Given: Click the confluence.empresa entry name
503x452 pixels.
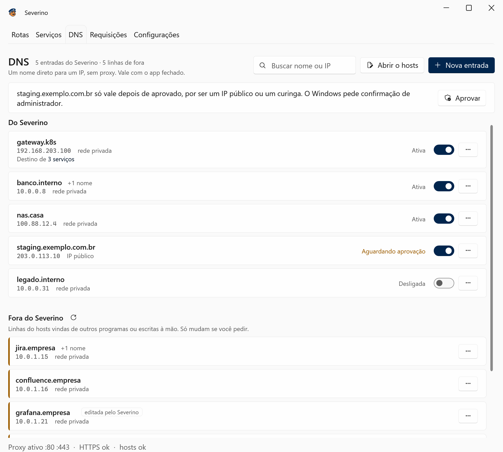Looking at the screenshot, I should click(48, 380).
